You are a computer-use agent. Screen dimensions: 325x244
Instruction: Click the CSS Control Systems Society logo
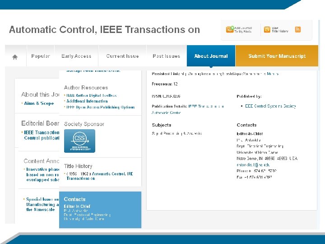pyautogui.click(x=79, y=141)
